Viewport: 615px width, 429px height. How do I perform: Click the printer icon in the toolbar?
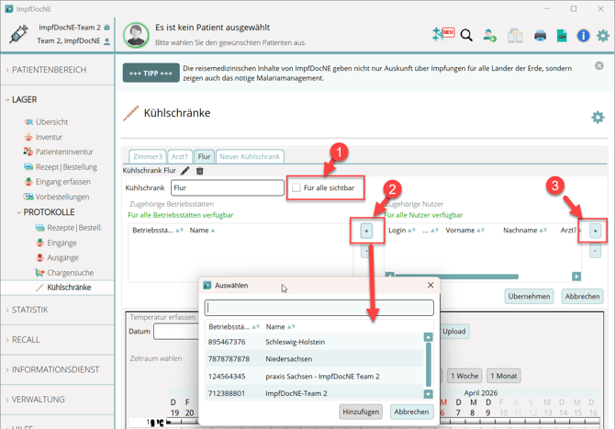(x=540, y=35)
